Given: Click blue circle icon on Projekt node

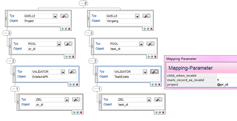Looking at the screenshot, I should [x=66, y=29].
